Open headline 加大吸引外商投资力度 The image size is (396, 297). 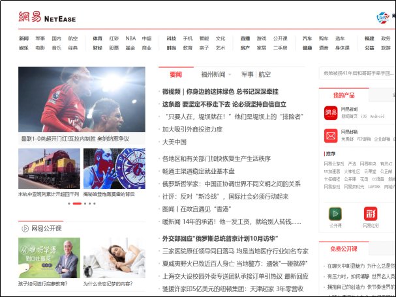[x=192, y=130]
